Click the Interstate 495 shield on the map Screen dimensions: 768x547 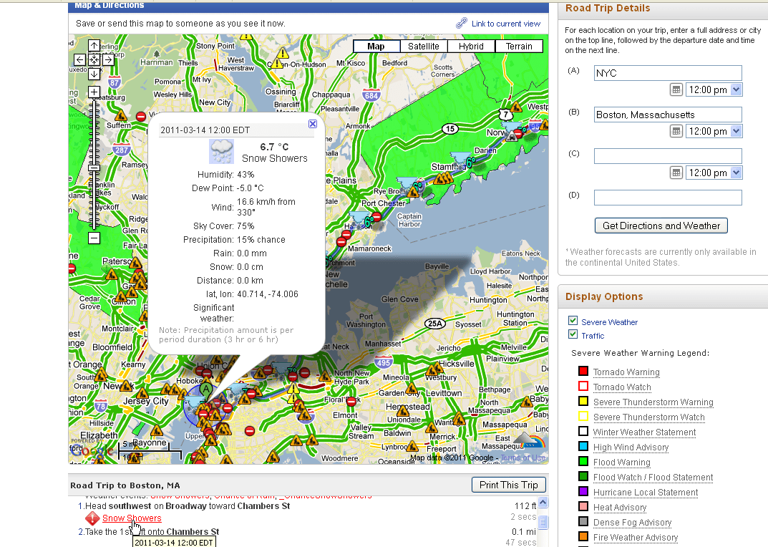coord(383,363)
